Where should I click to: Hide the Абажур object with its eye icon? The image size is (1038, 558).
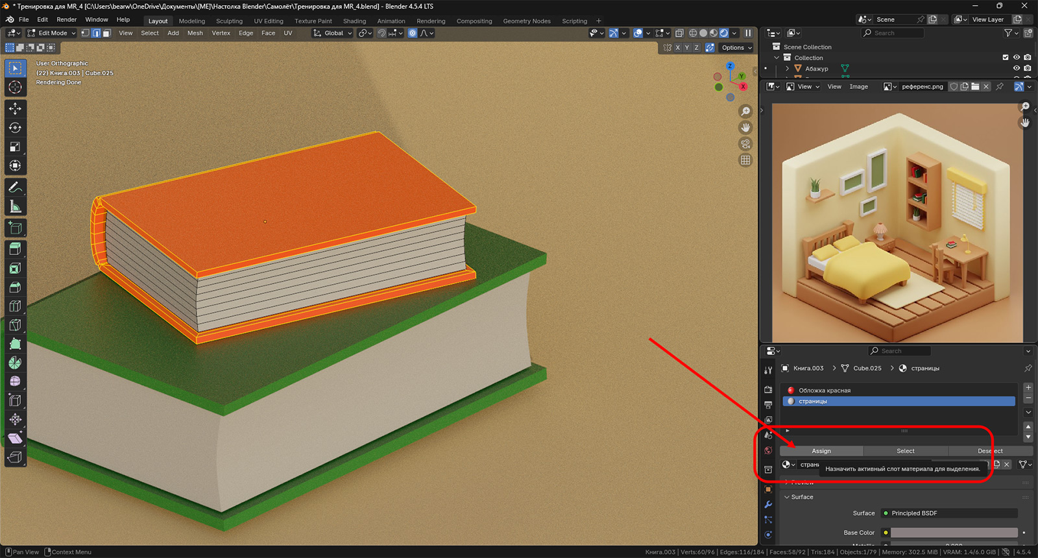coord(1017,68)
